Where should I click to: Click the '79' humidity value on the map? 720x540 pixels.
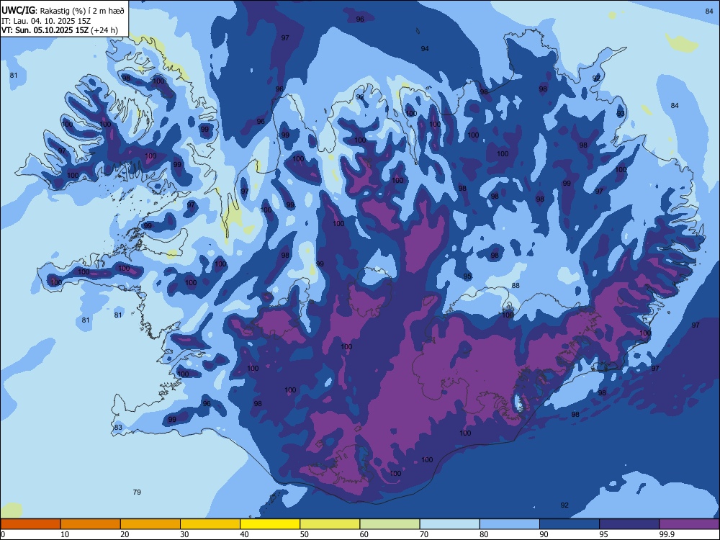click(137, 492)
